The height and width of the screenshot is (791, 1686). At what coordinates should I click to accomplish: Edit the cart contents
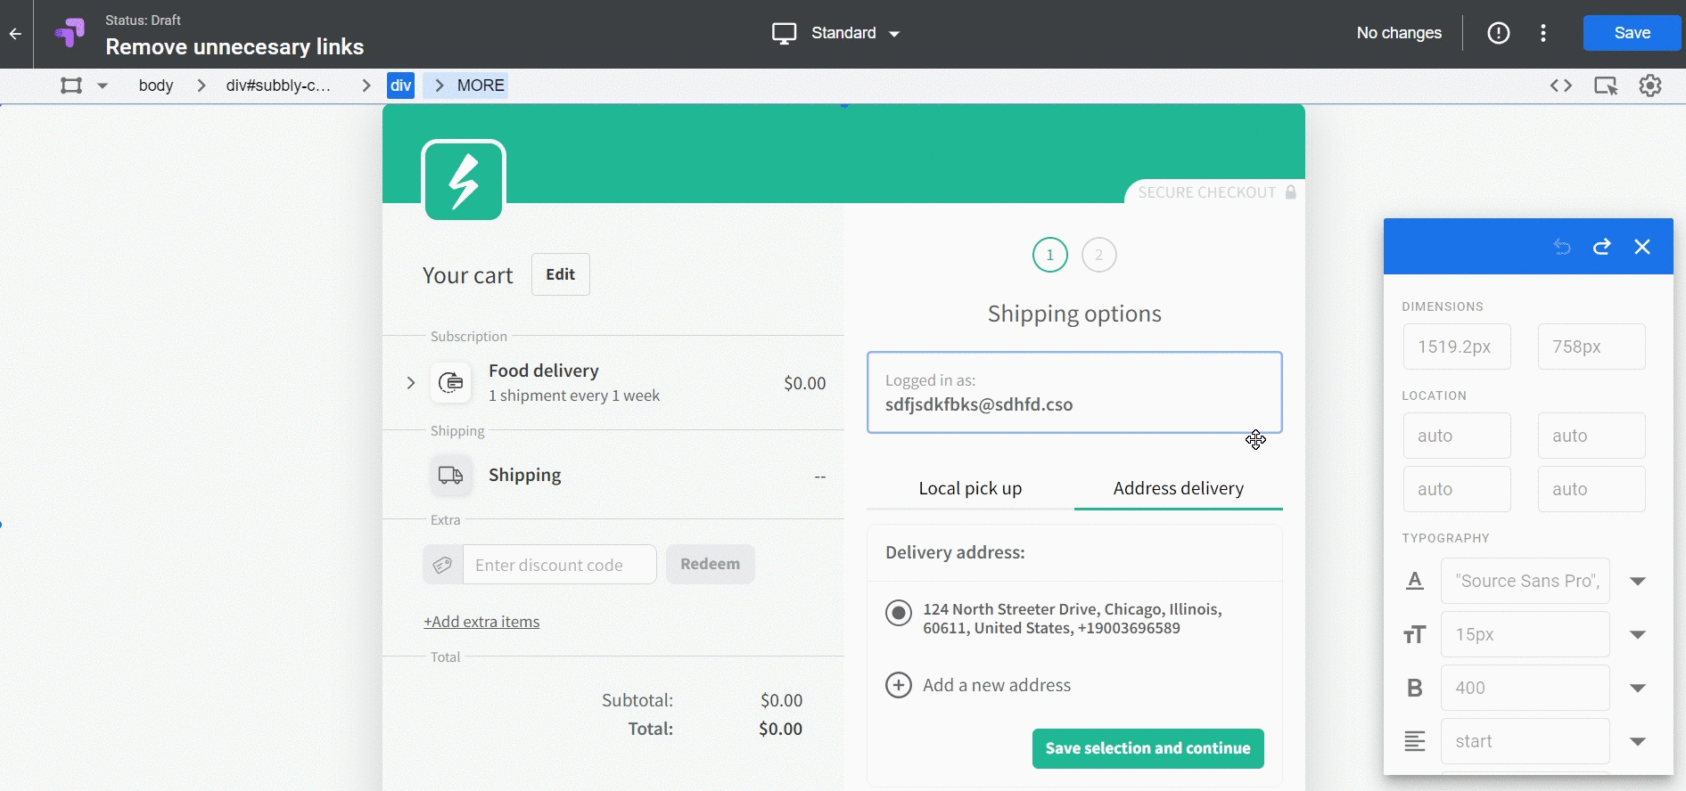tap(560, 274)
